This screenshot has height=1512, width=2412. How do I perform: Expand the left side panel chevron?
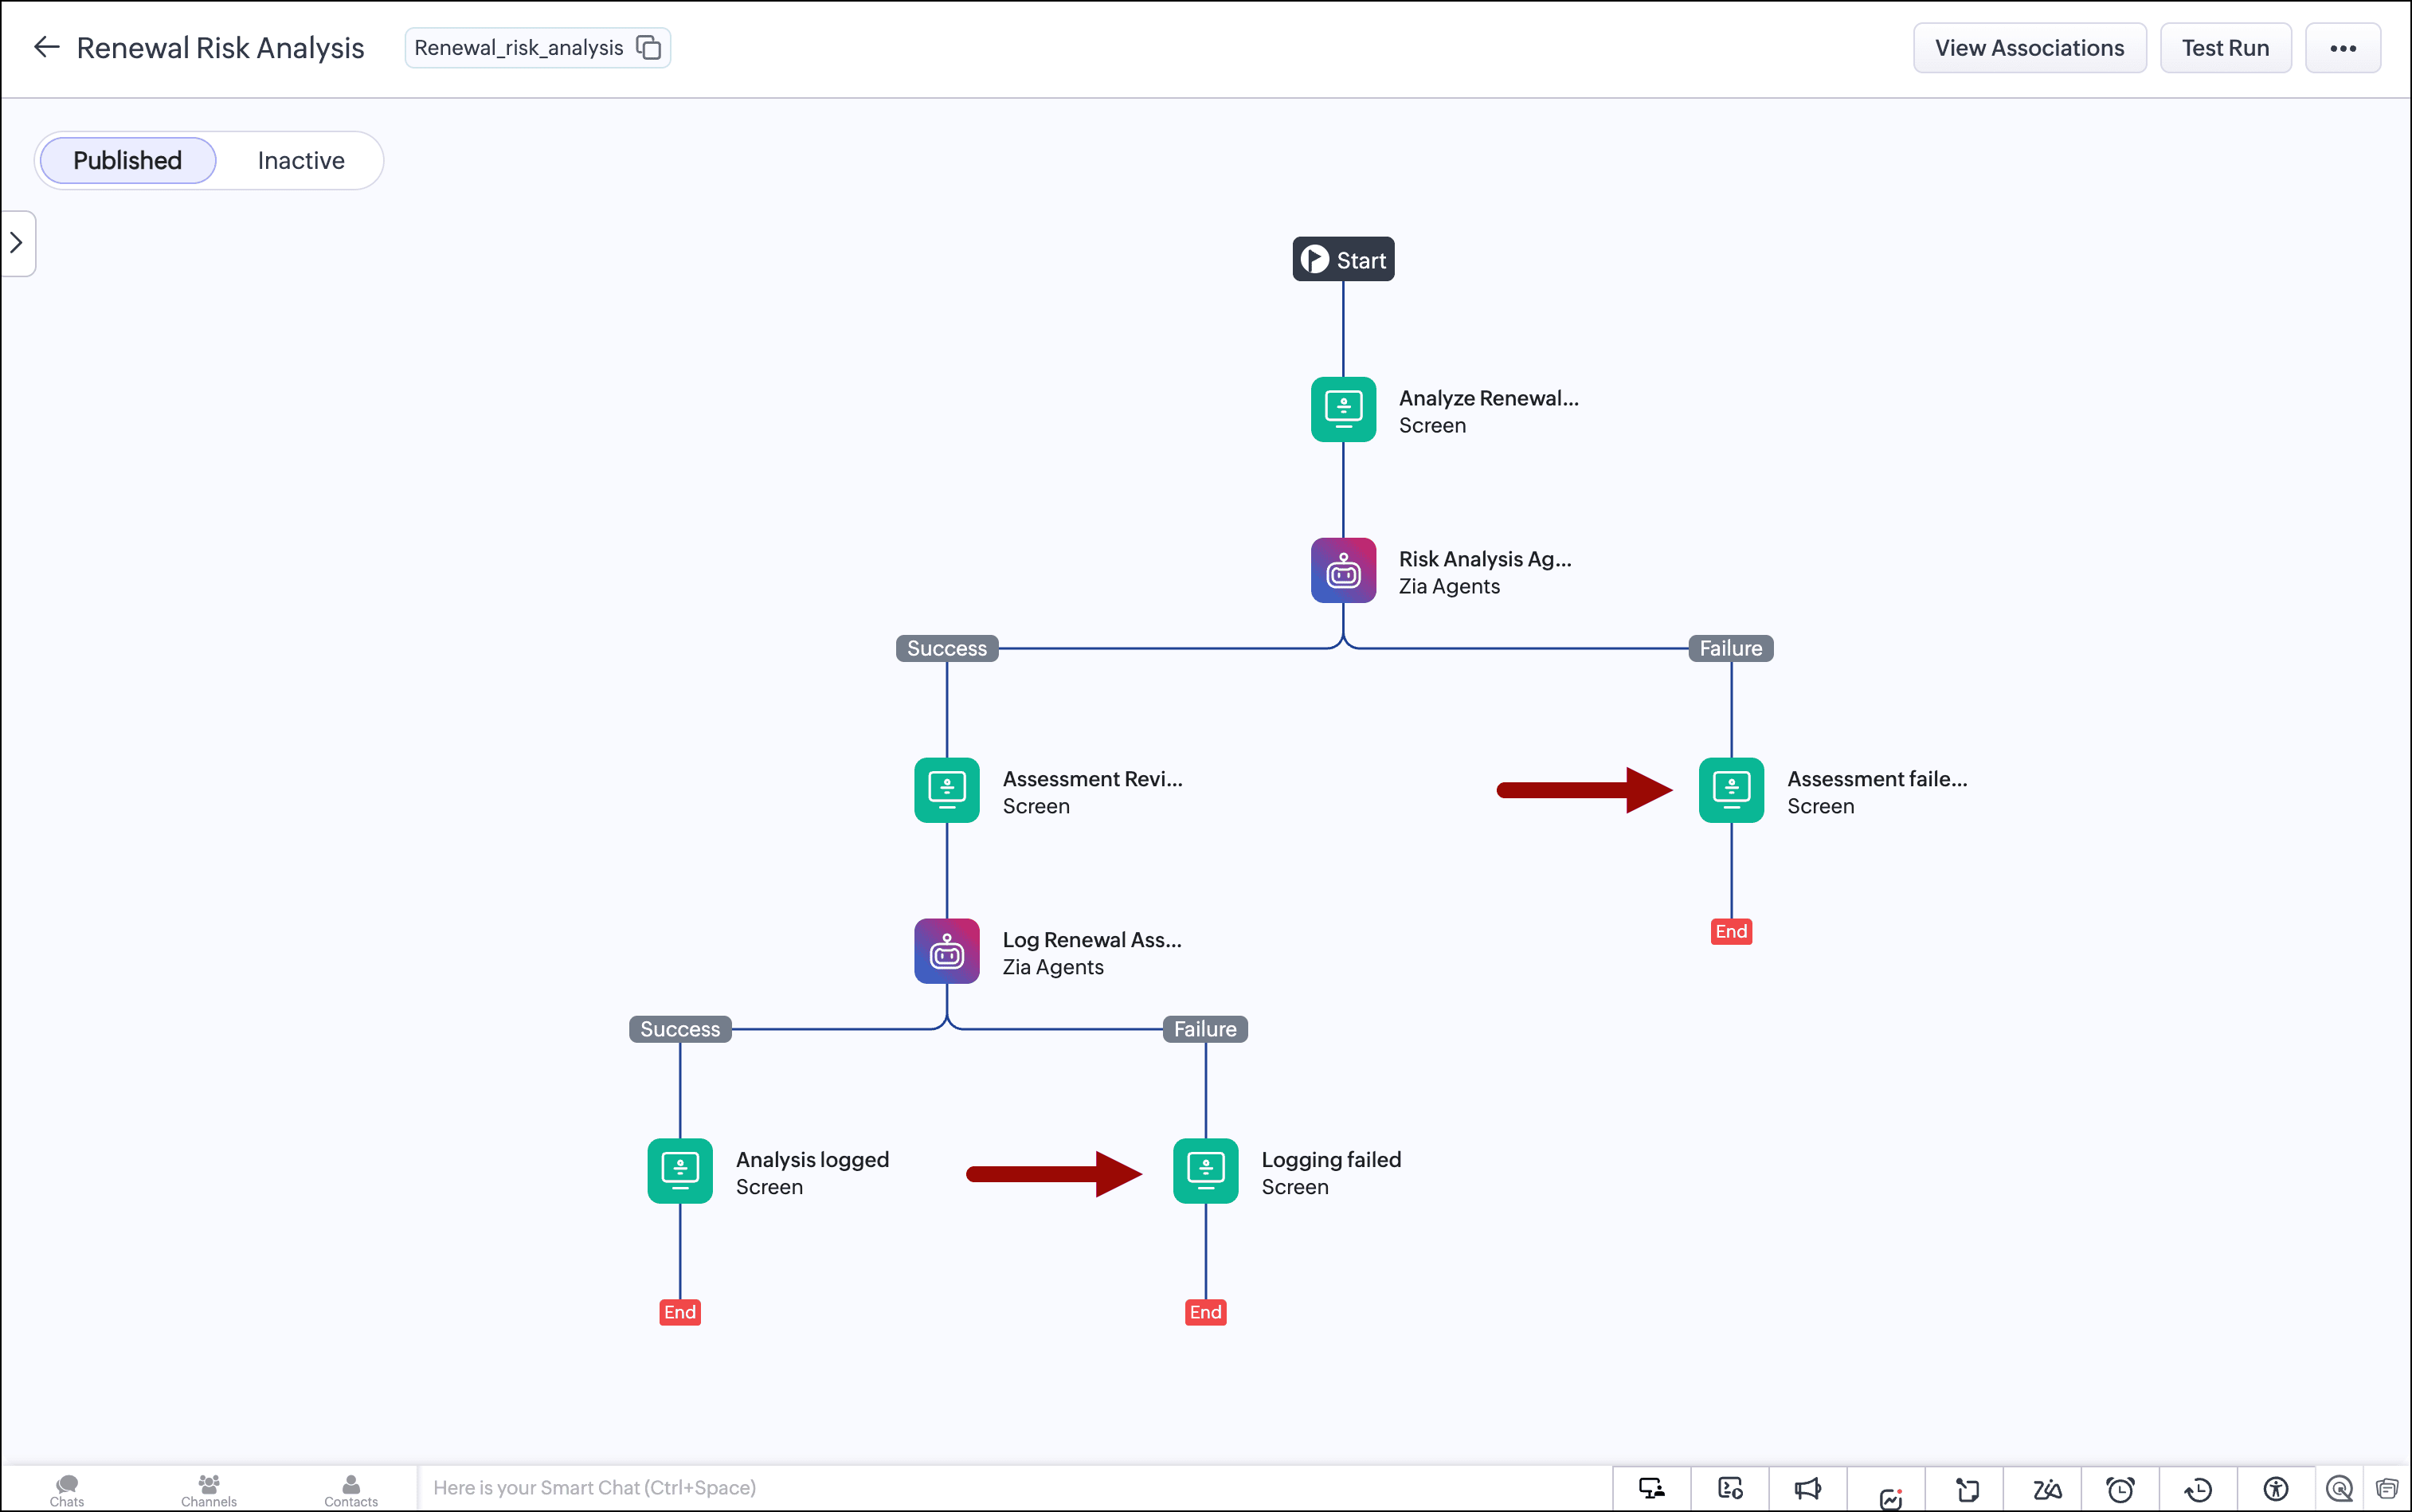click(16, 243)
